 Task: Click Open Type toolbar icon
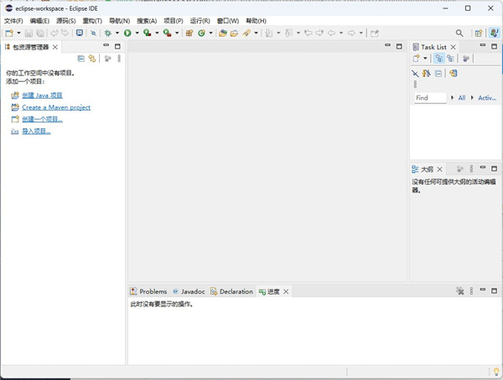point(223,33)
